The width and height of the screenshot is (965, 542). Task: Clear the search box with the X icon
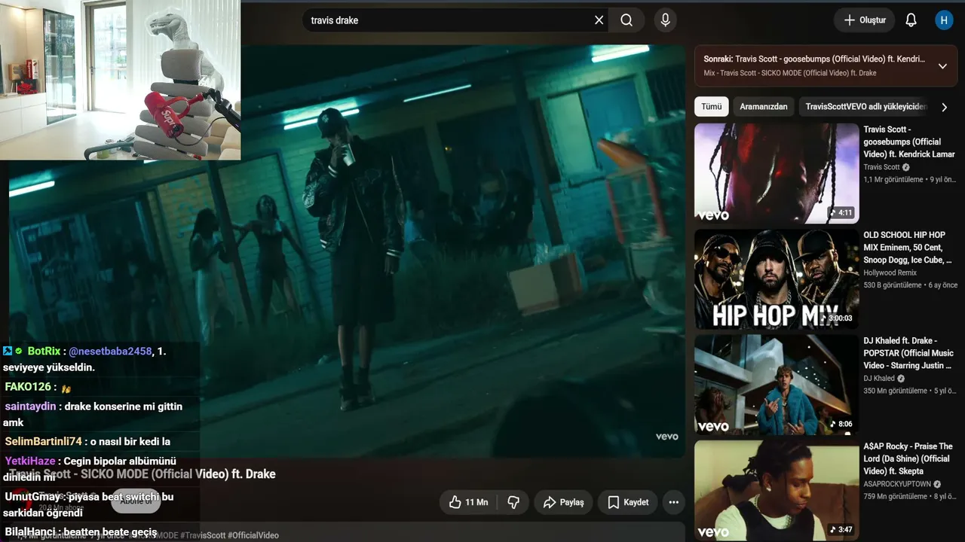[x=599, y=20]
